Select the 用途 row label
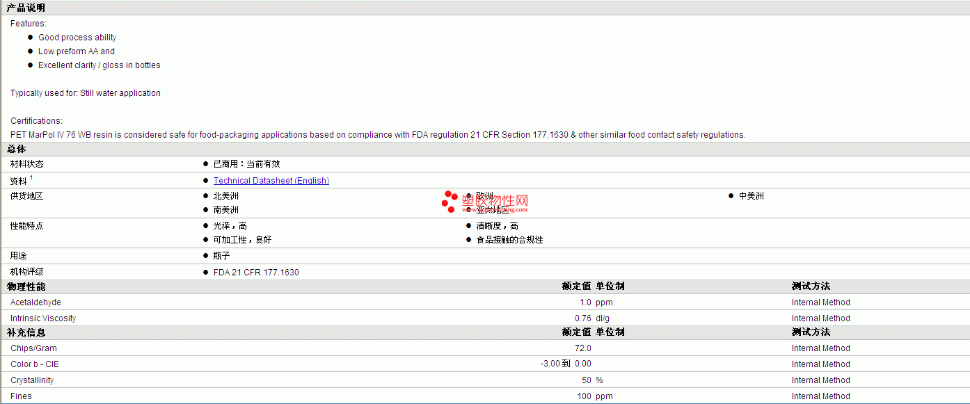970x404 pixels. click(19, 256)
